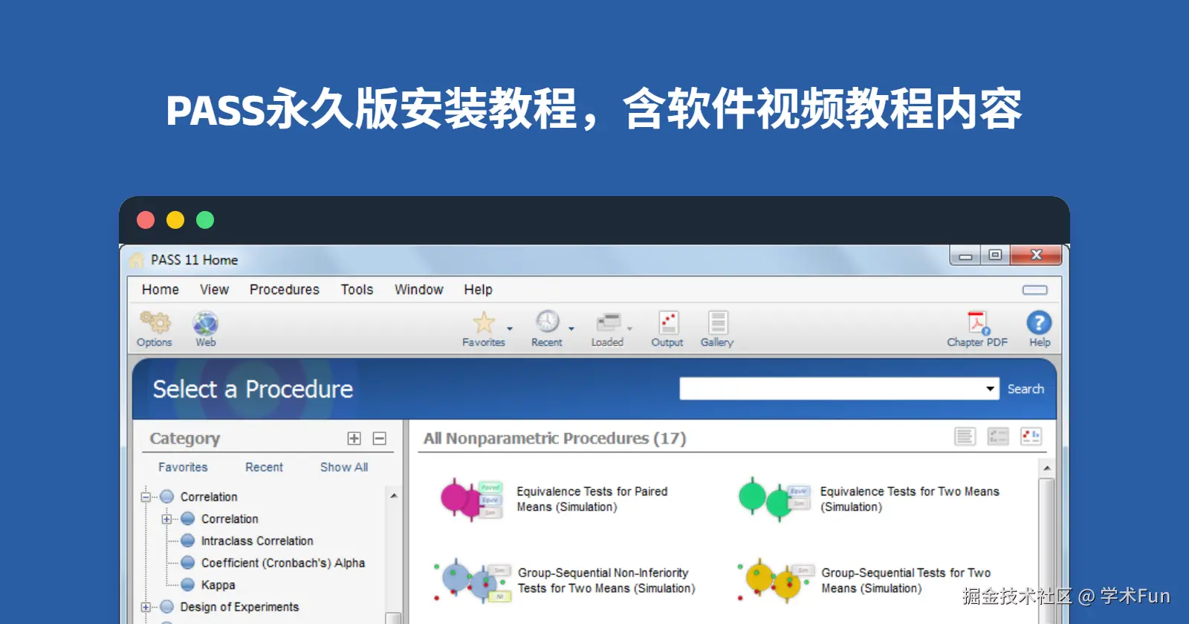This screenshot has height=624, width=1189.
Task: Click the Recent link under Category
Action: tap(264, 467)
